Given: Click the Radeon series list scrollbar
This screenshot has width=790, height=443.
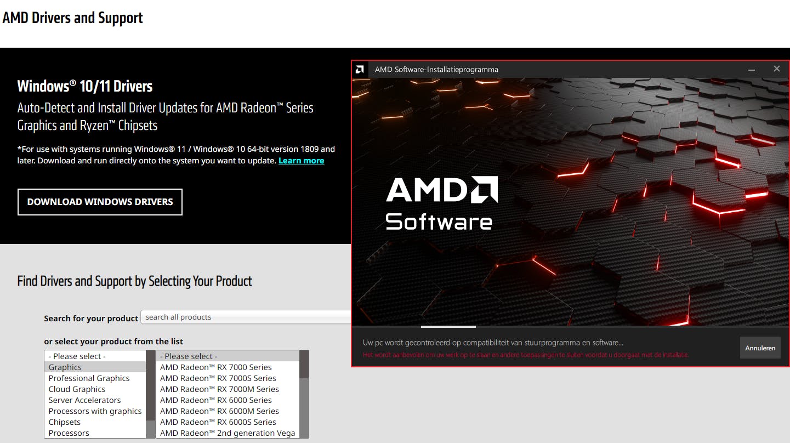Looking at the screenshot, I should click(x=304, y=394).
